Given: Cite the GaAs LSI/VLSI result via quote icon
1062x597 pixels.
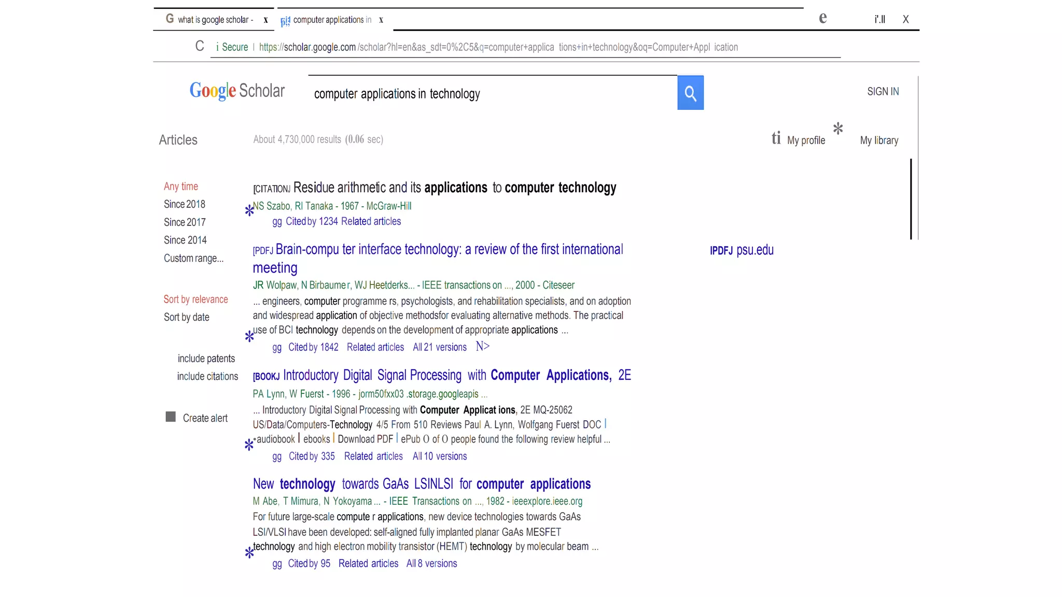Looking at the screenshot, I should [x=277, y=564].
